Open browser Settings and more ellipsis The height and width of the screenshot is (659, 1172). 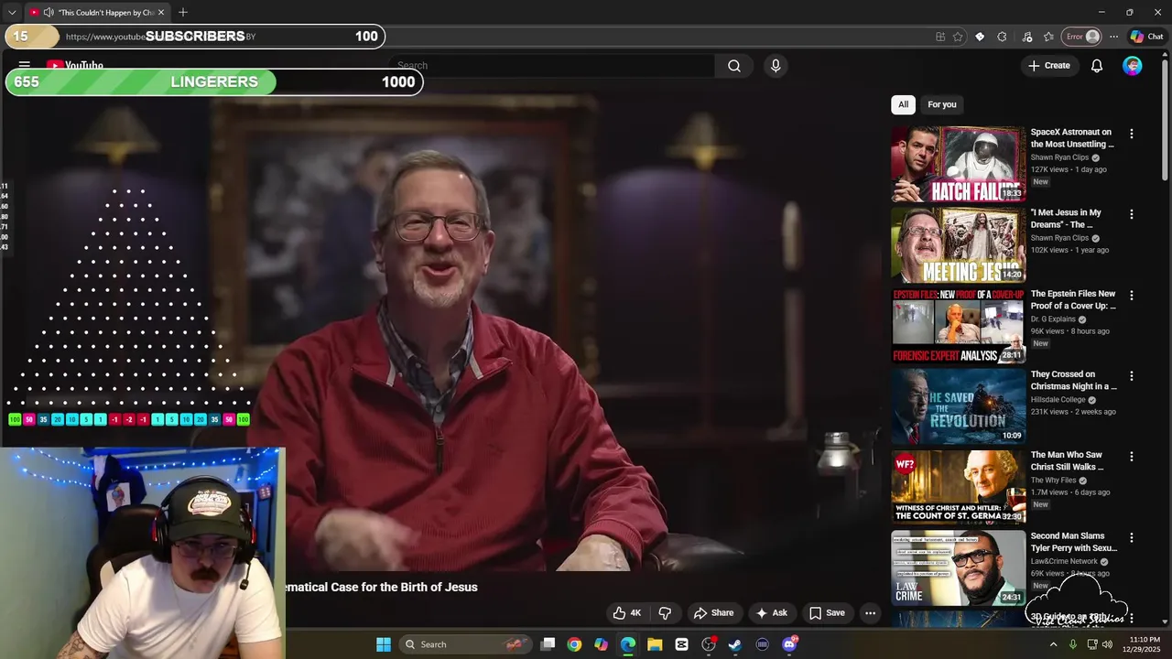pyautogui.click(x=1113, y=37)
